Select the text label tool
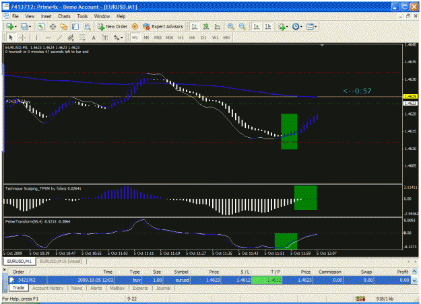 [x=106, y=38]
